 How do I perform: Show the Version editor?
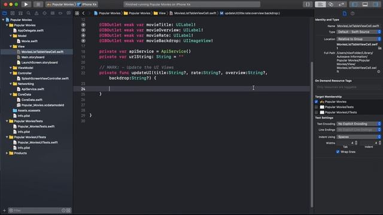coord(341,4)
